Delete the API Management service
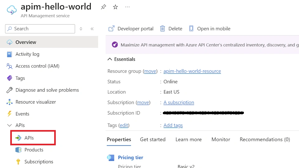Viewport: 299px width, 168px height. [x=175, y=29]
